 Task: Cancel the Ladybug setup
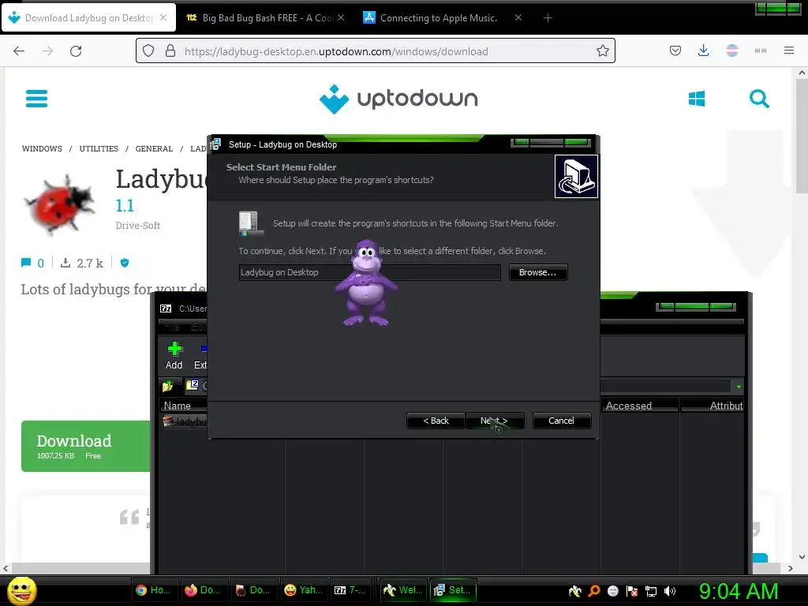coord(561,421)
